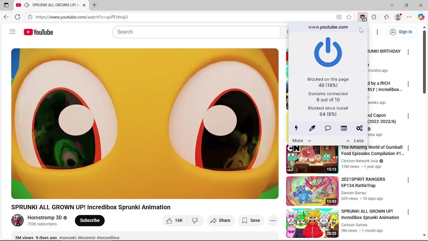The height and width of the screenshot is (241, 428).
Task: Expand the More option in uBlock popup
Action: (301, 141)
